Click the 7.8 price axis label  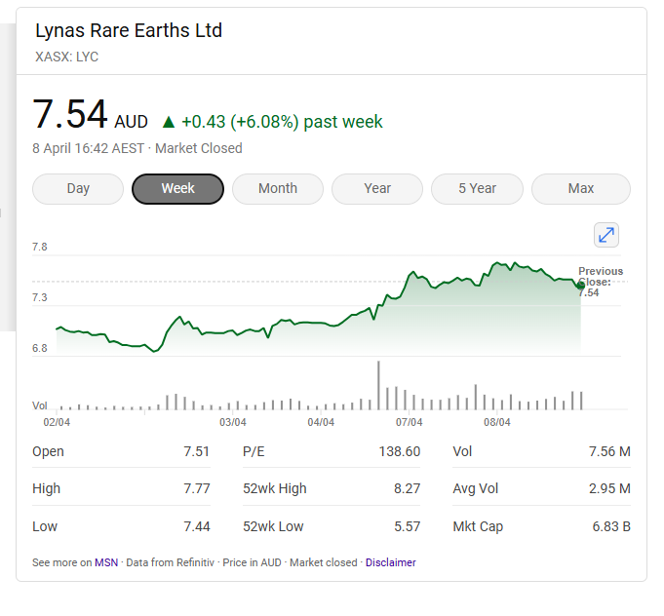point(40,247)
